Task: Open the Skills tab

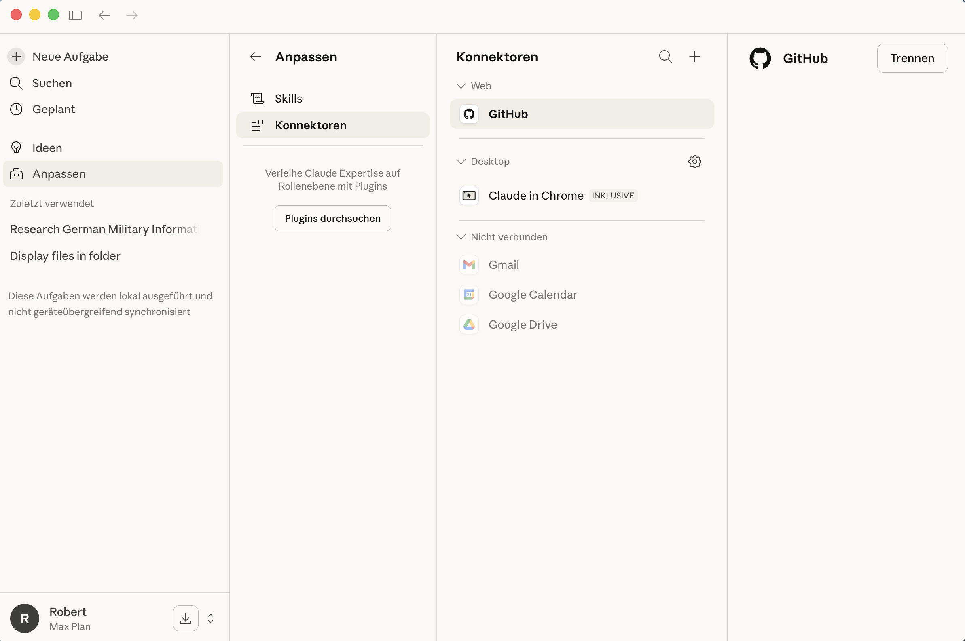Action: pyautogui.click(x=288, y=99)
